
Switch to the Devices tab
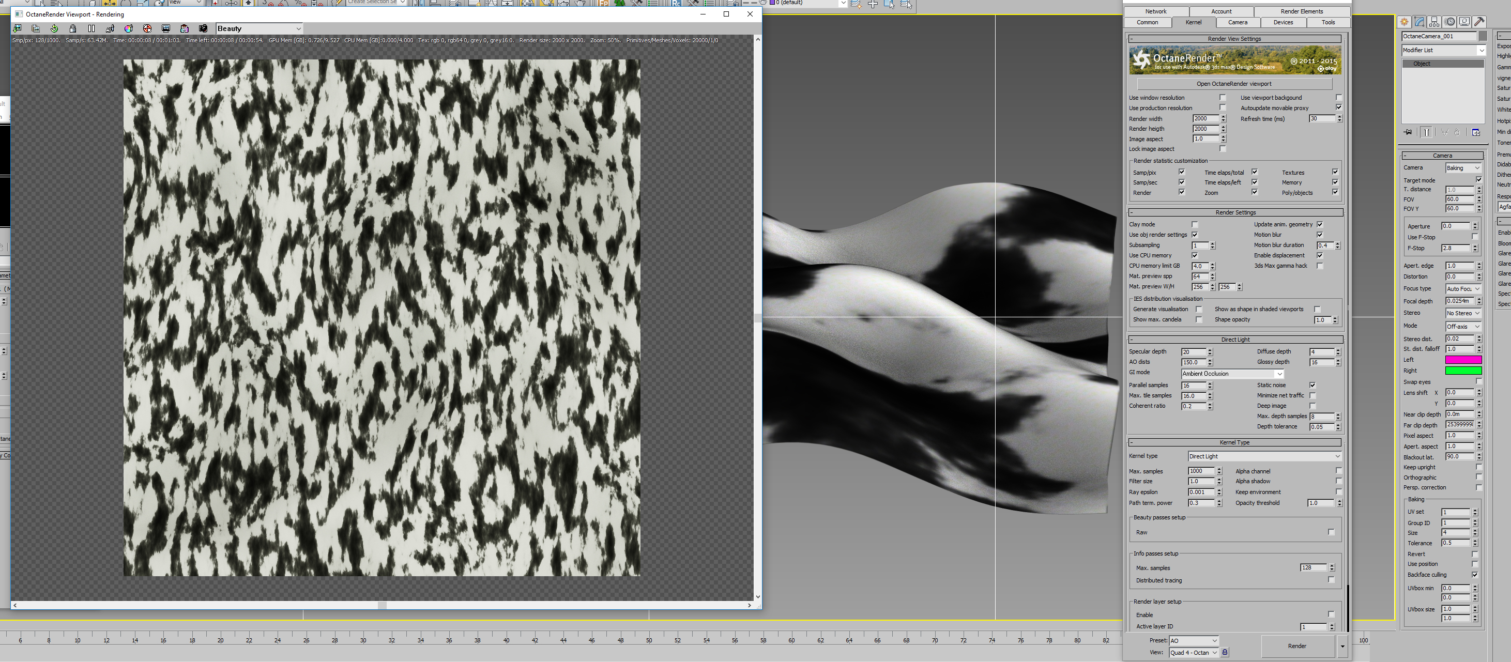1283,22
